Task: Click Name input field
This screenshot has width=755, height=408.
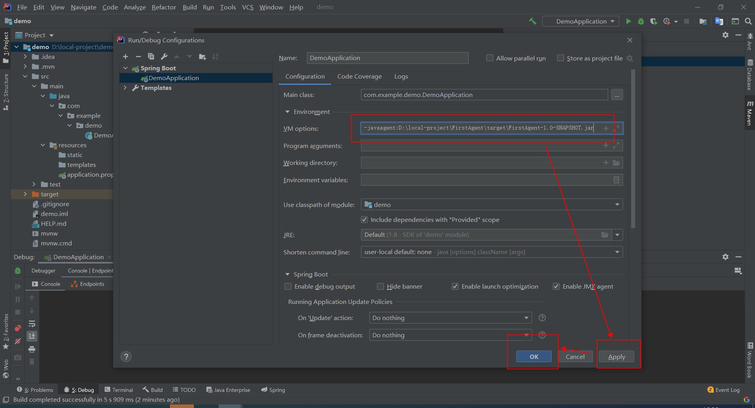Action: [387, 58]
